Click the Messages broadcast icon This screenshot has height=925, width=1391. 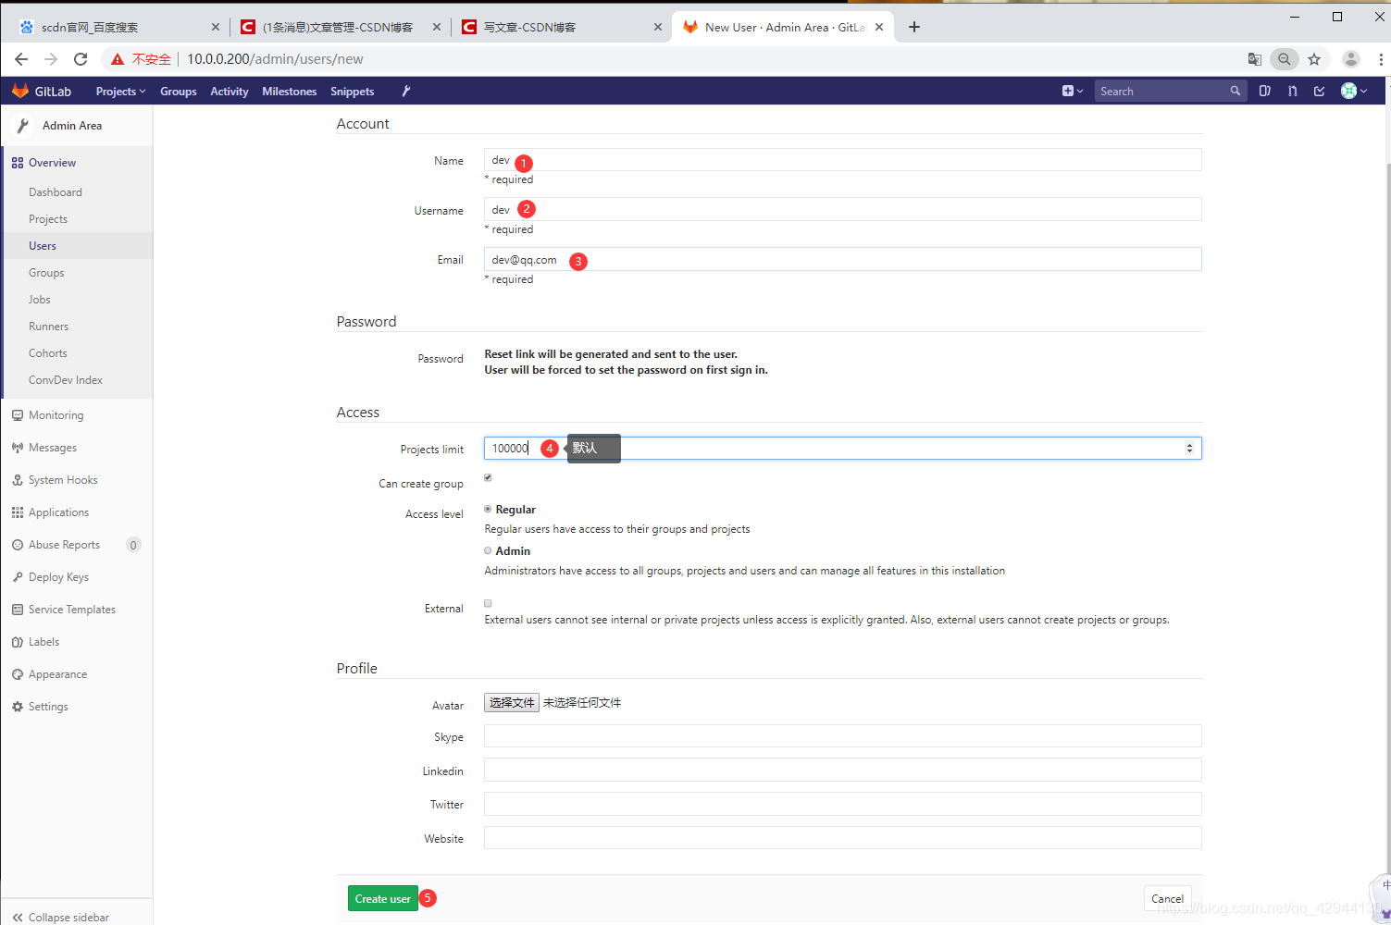point(18,448)
